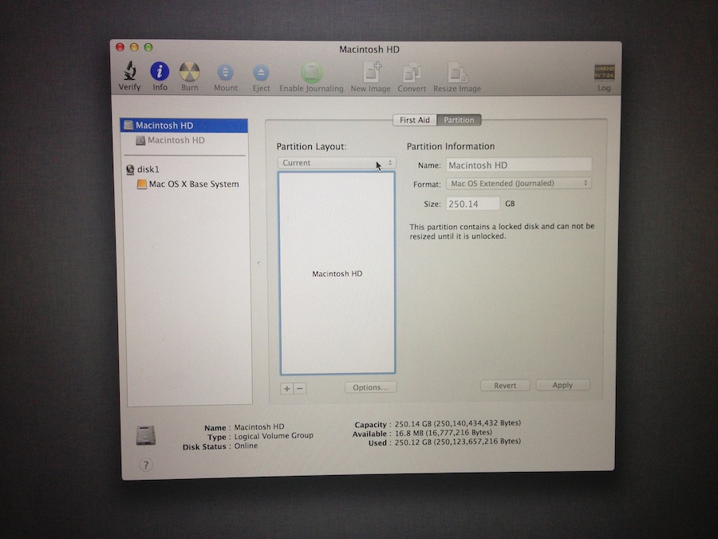Click the Eject toolbar icon
Viewport: 718px width, 539px height.
point(261,73)
